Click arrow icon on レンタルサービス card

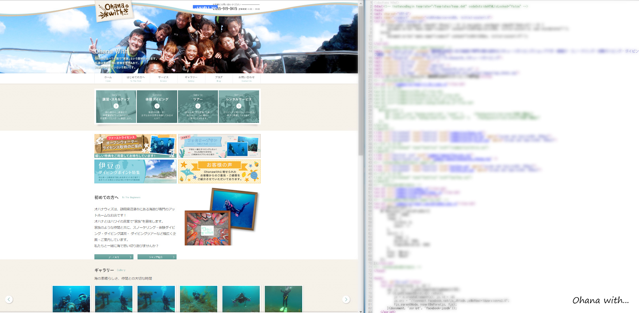(x=239, y=106)
